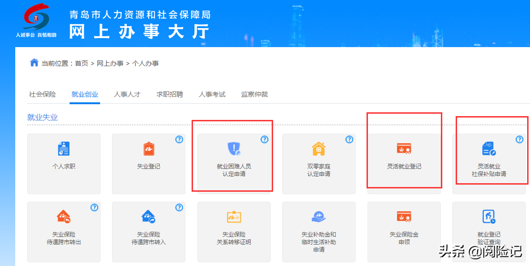The height and width of the screenshot is (266, 530).
Task: Open the 失业登记 label text
Action: point(149,167)
